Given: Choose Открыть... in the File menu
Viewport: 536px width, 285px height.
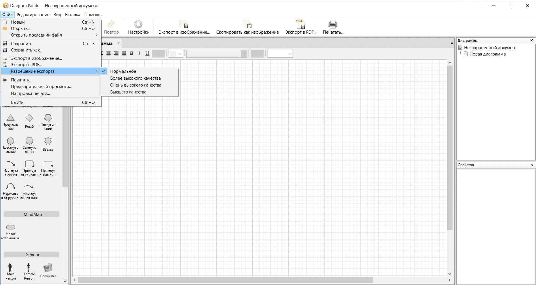Looking at the screenshot, I should coord(51,28).
